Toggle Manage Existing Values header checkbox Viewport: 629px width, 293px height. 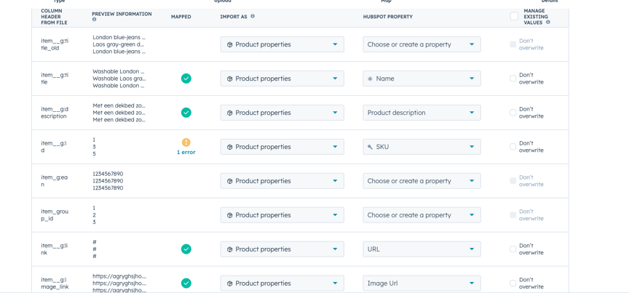pyautogui.click(x=514, y=17)
